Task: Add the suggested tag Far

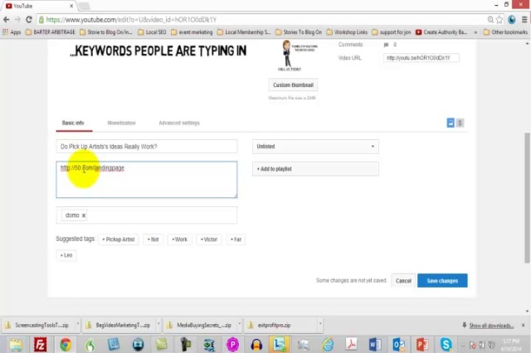Action: coord(236,239)
